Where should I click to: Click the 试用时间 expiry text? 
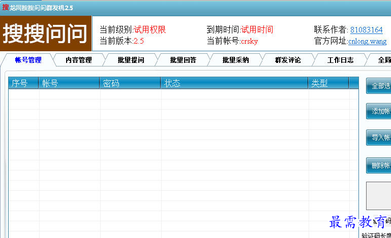(257, 29)
